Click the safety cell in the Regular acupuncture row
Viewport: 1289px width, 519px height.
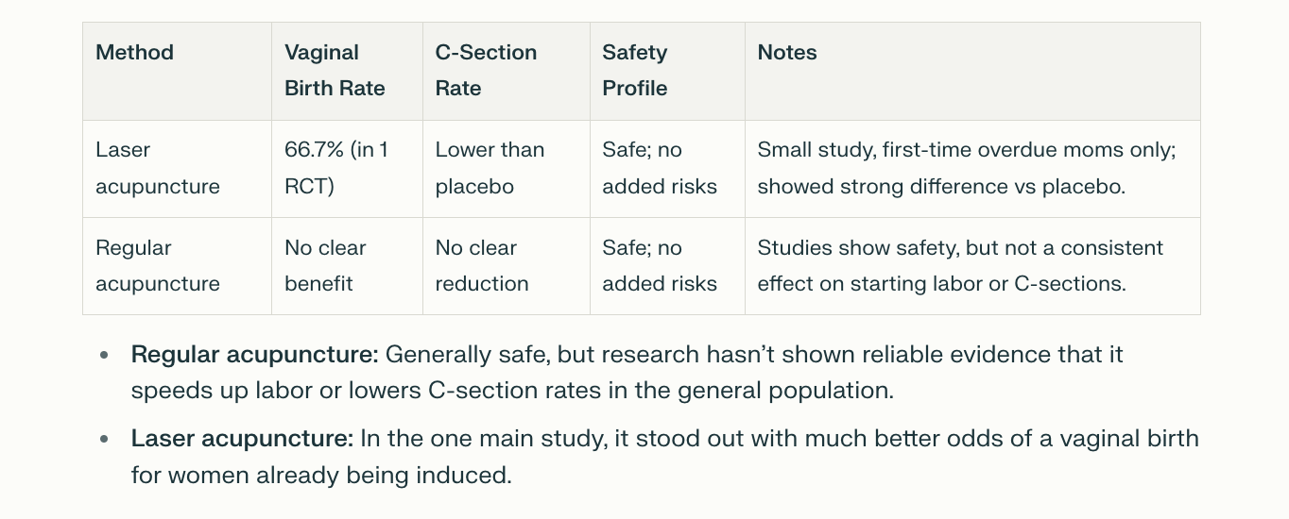[x=660, y=265]
